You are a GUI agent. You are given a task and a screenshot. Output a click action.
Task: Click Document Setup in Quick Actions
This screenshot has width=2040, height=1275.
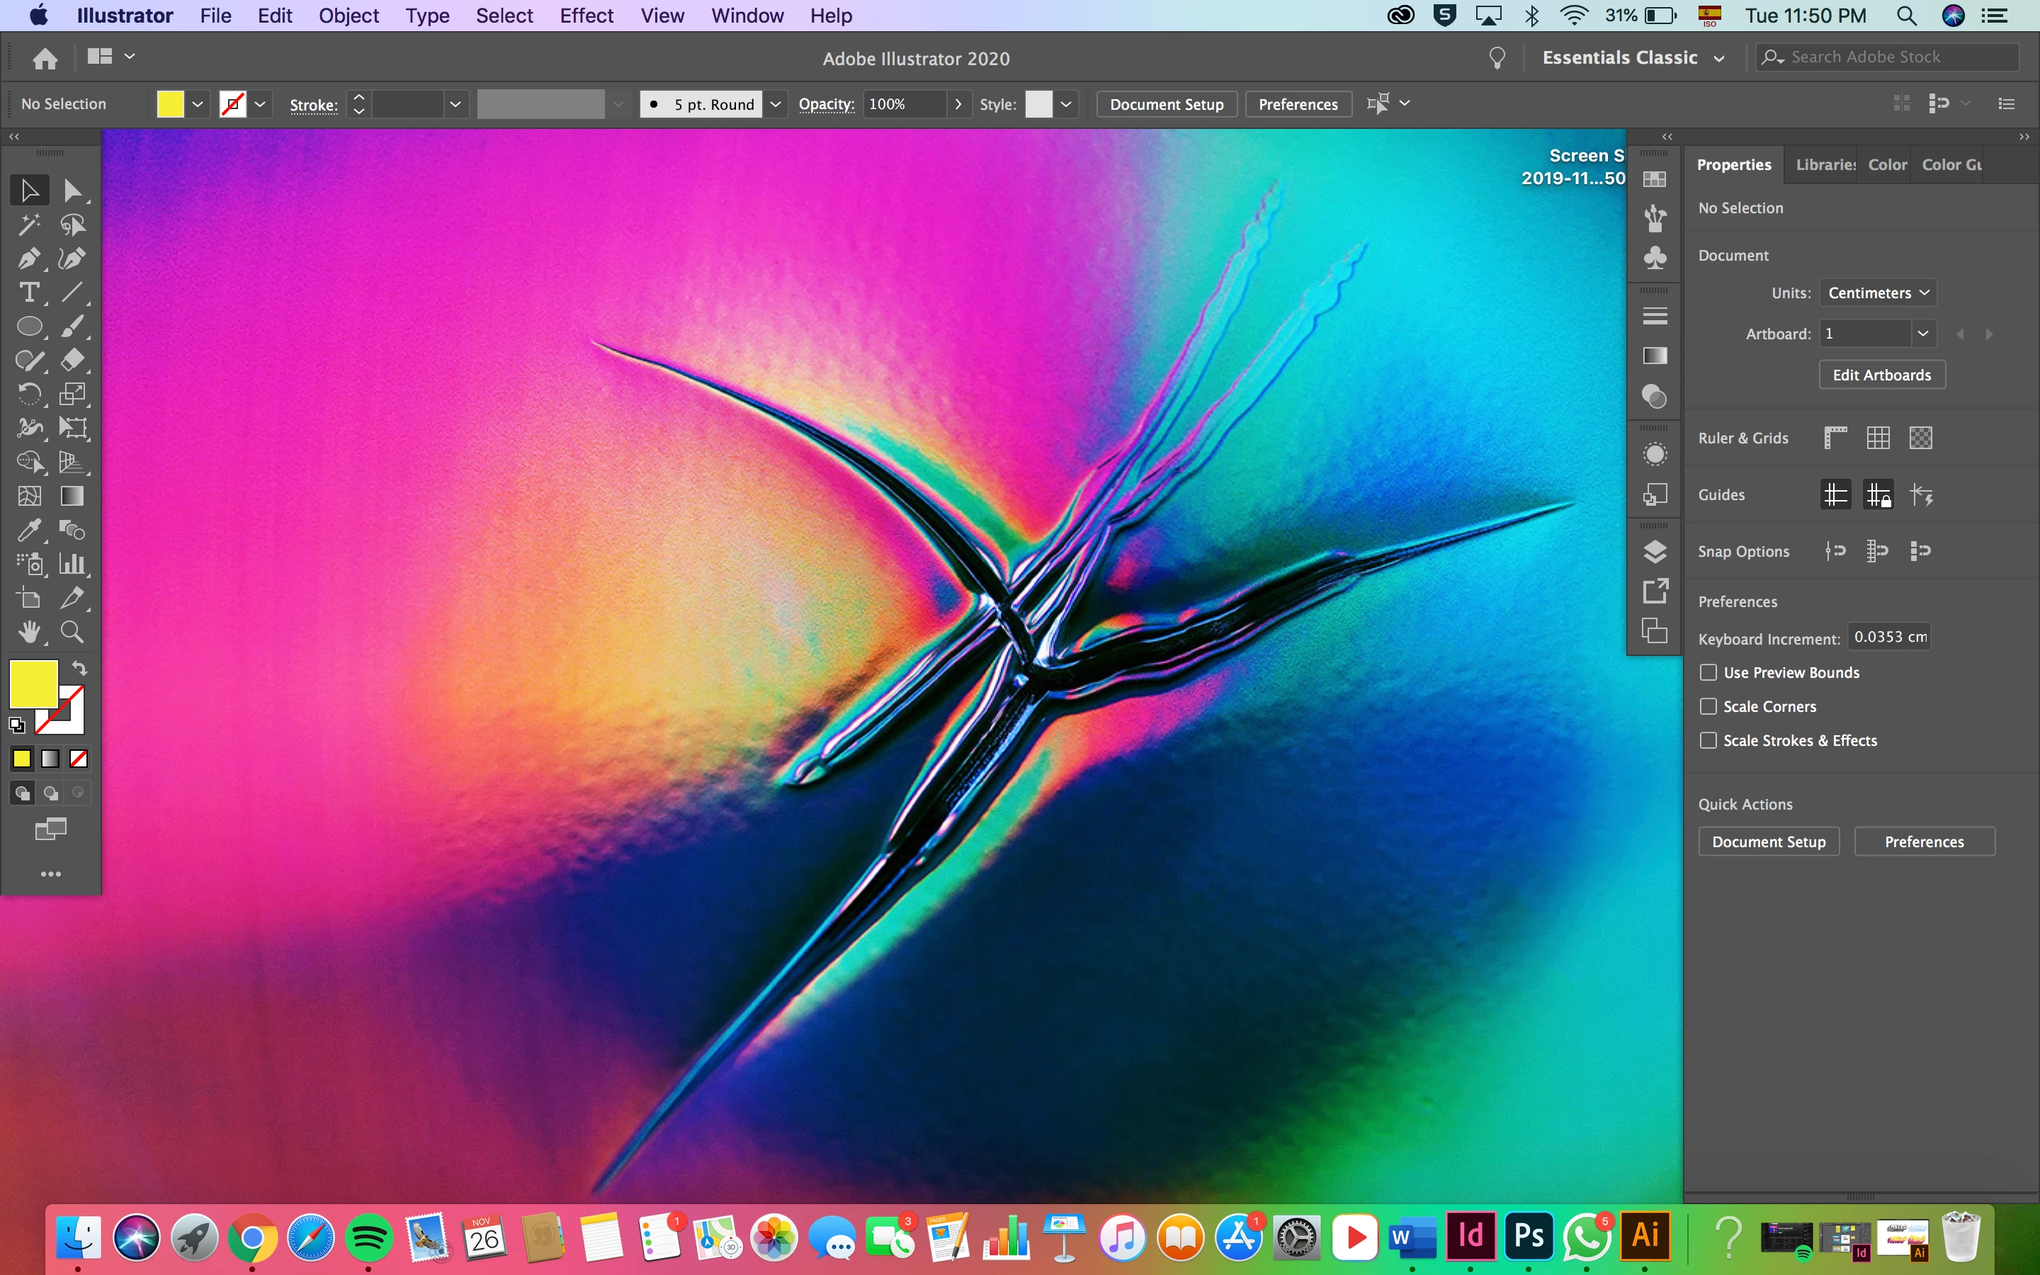point(1768,841)
